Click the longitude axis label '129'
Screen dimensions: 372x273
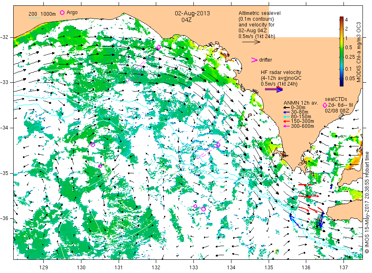(44, 268)
